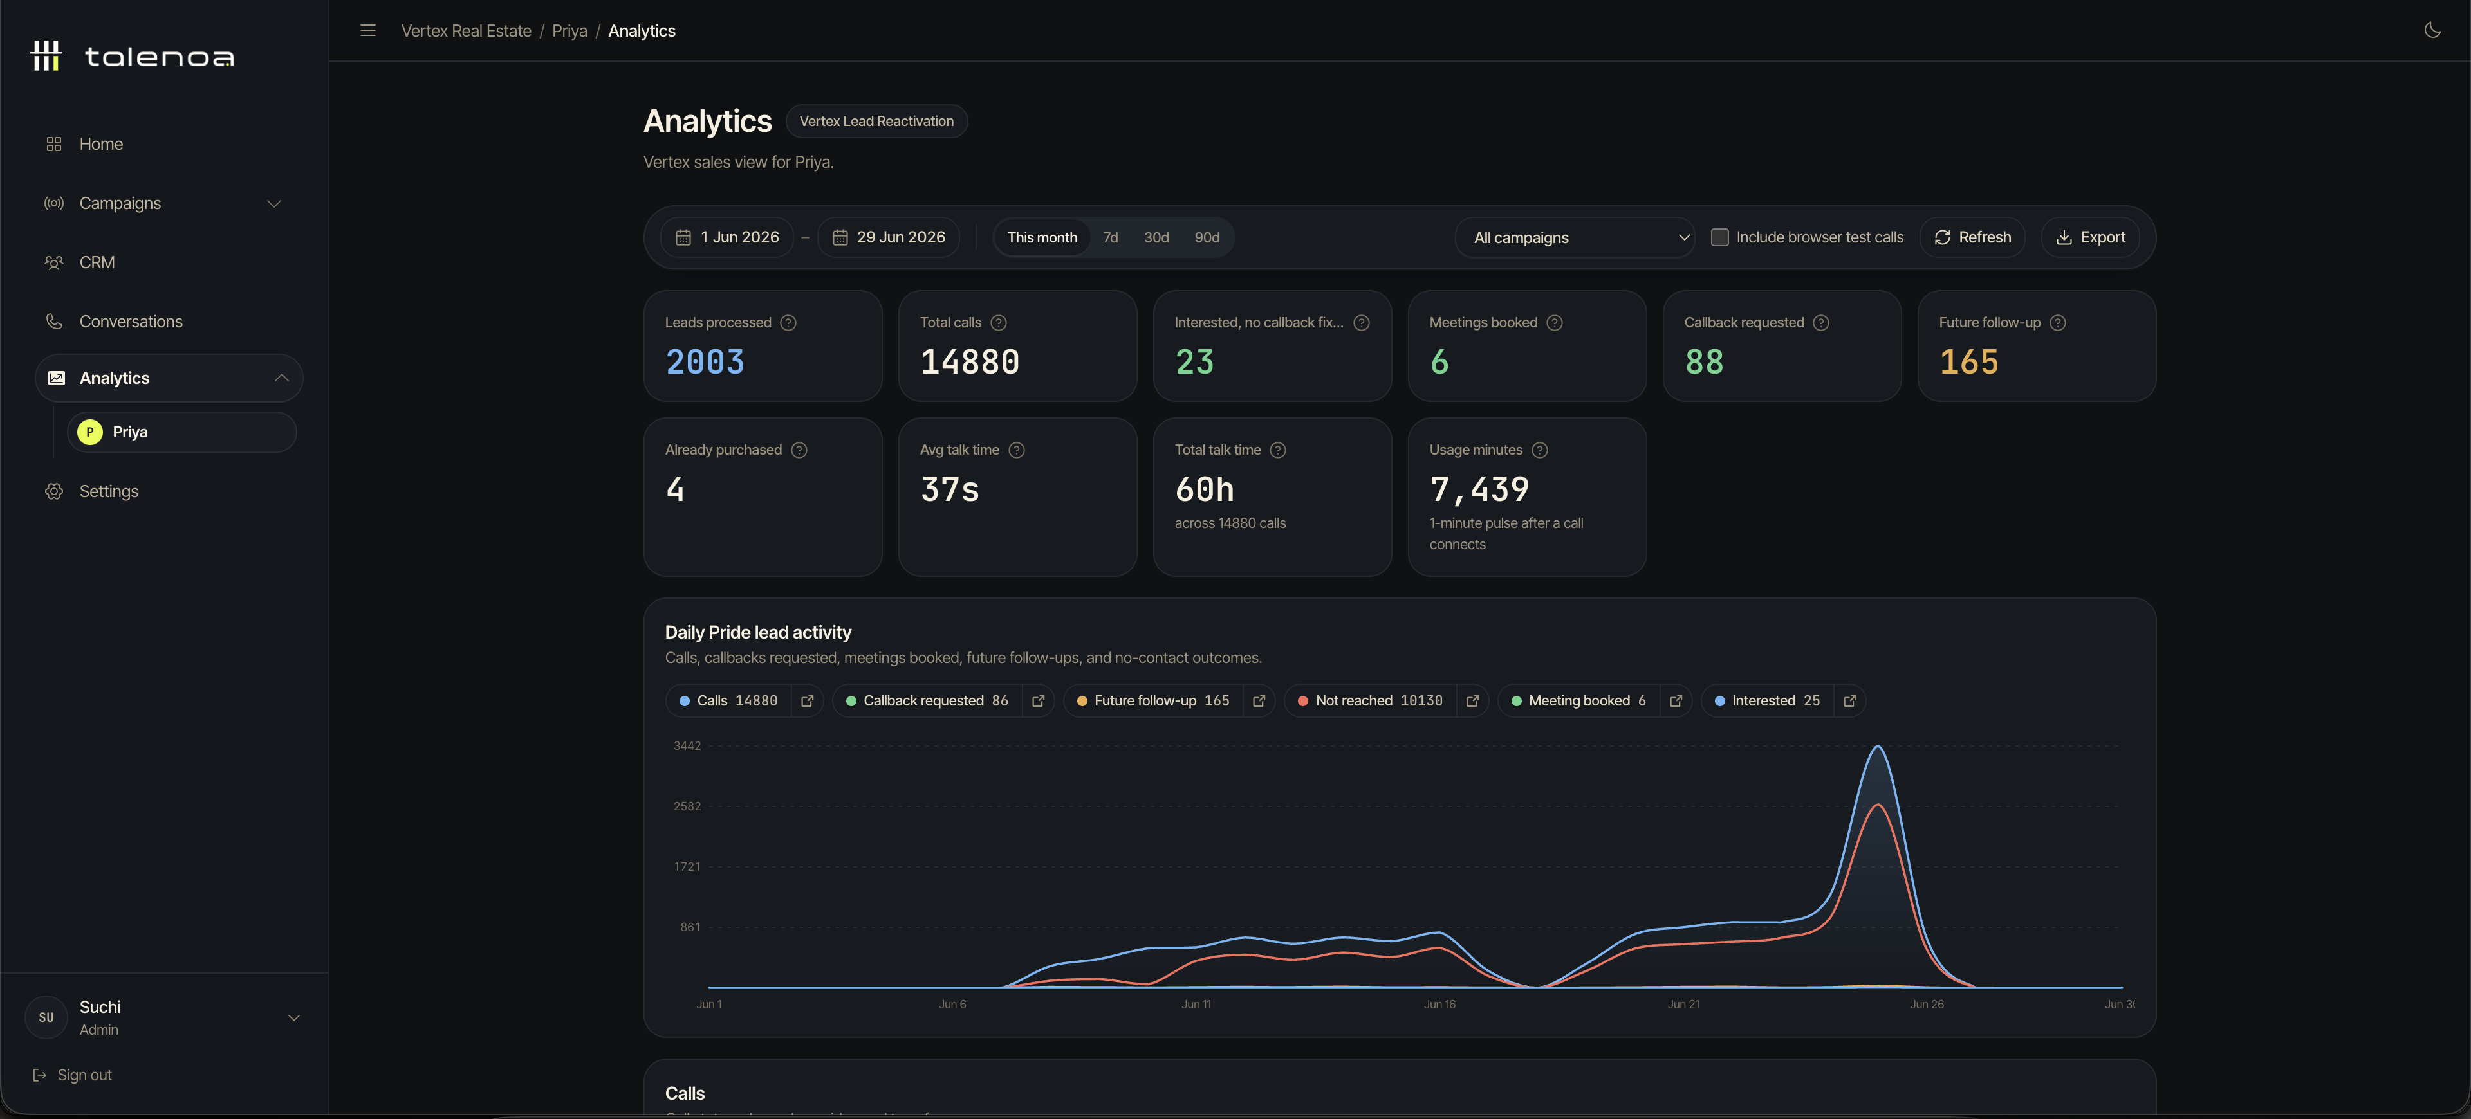2471x1119 pixels.
Task: Open Calls series external link icon
Action: [808, 701]
